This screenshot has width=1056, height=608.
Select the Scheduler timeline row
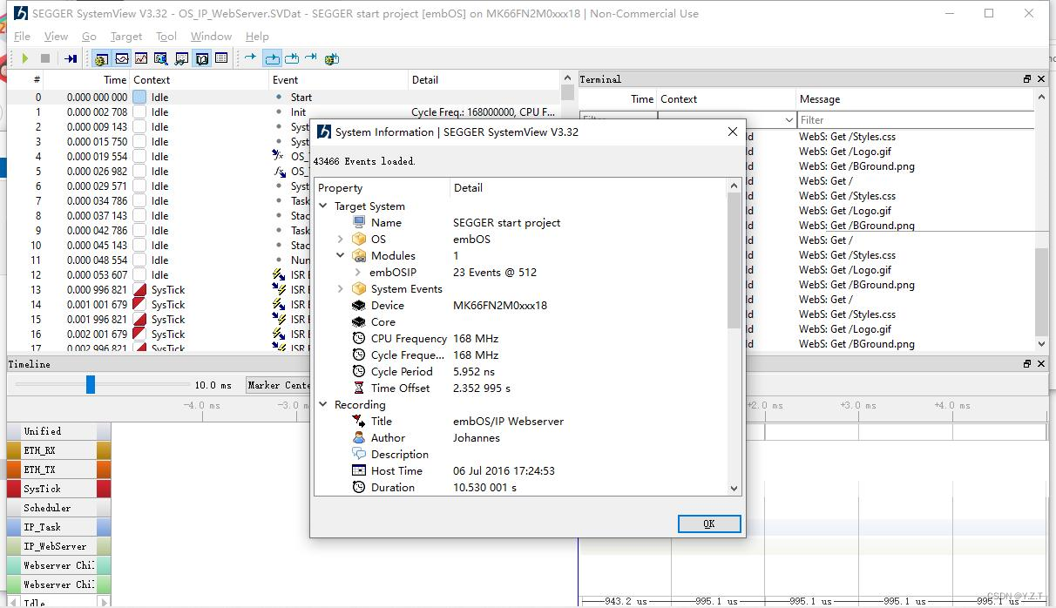click(x=59, y=508)
